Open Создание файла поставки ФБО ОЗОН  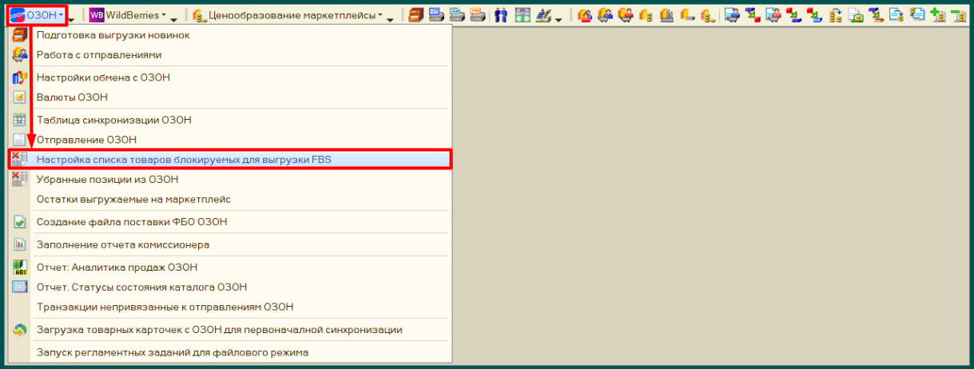[230, 222]
